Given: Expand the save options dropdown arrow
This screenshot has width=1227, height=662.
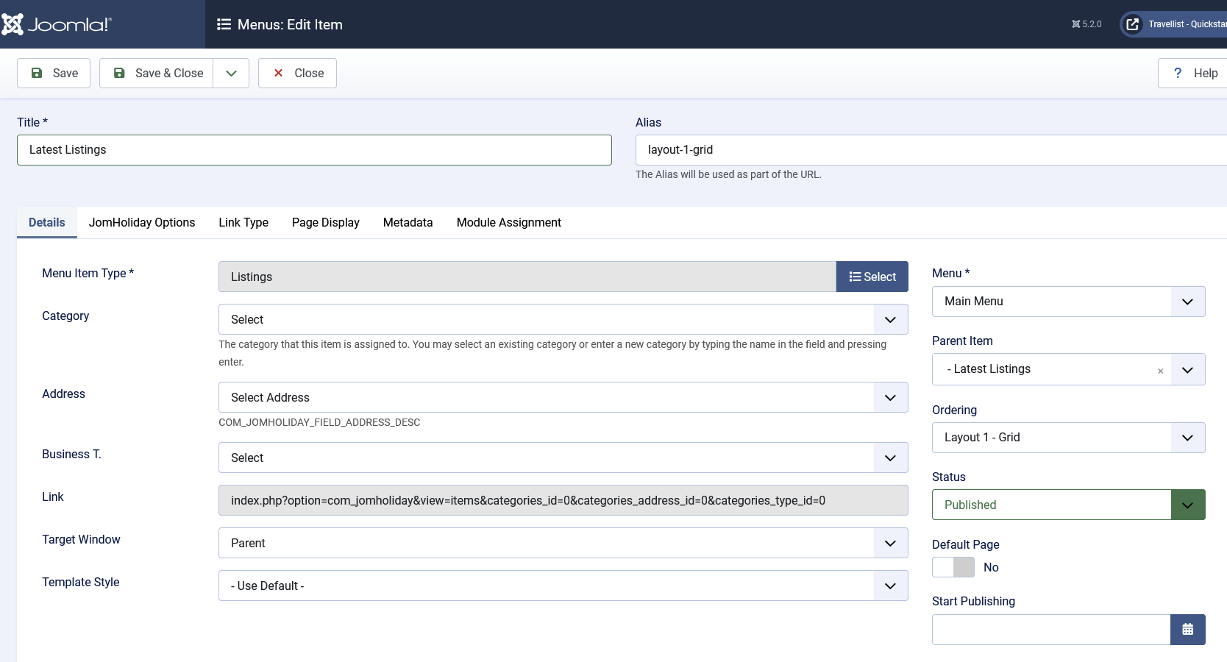Looking at the screenshot, I should (x=231, y=73).
